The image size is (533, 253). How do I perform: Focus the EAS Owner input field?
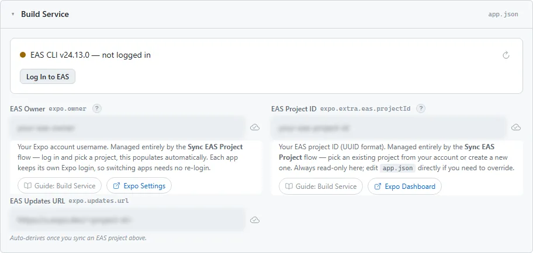click(x=127, y=128)
